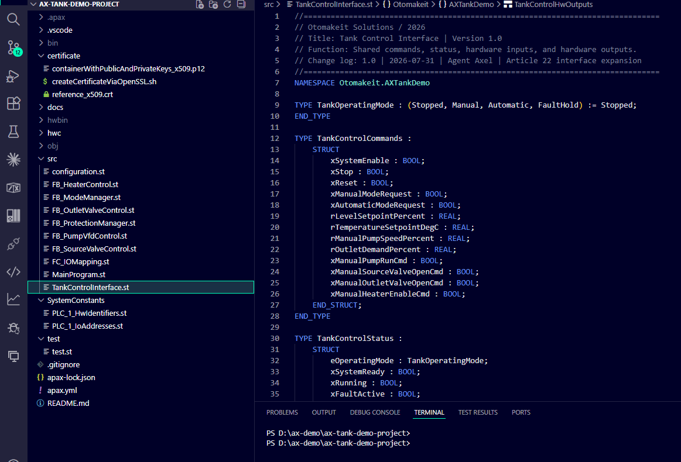This screenshot has width=681, height=462.
Task: Open the hardware rack icon view
Action: tap(13, 216)
